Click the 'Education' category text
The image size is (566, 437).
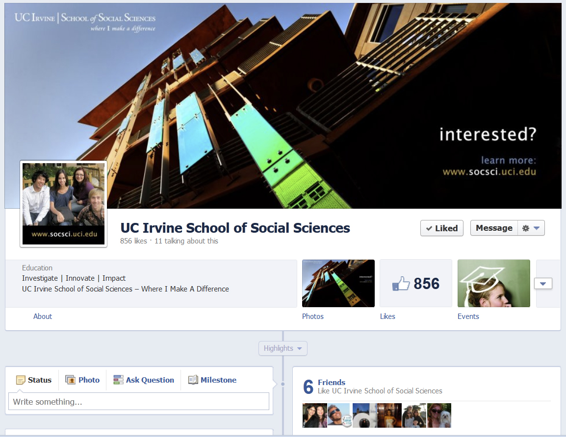(x=37, y=268)
